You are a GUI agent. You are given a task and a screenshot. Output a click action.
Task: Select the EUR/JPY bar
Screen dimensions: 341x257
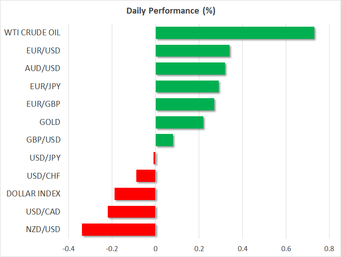point(187,86)
